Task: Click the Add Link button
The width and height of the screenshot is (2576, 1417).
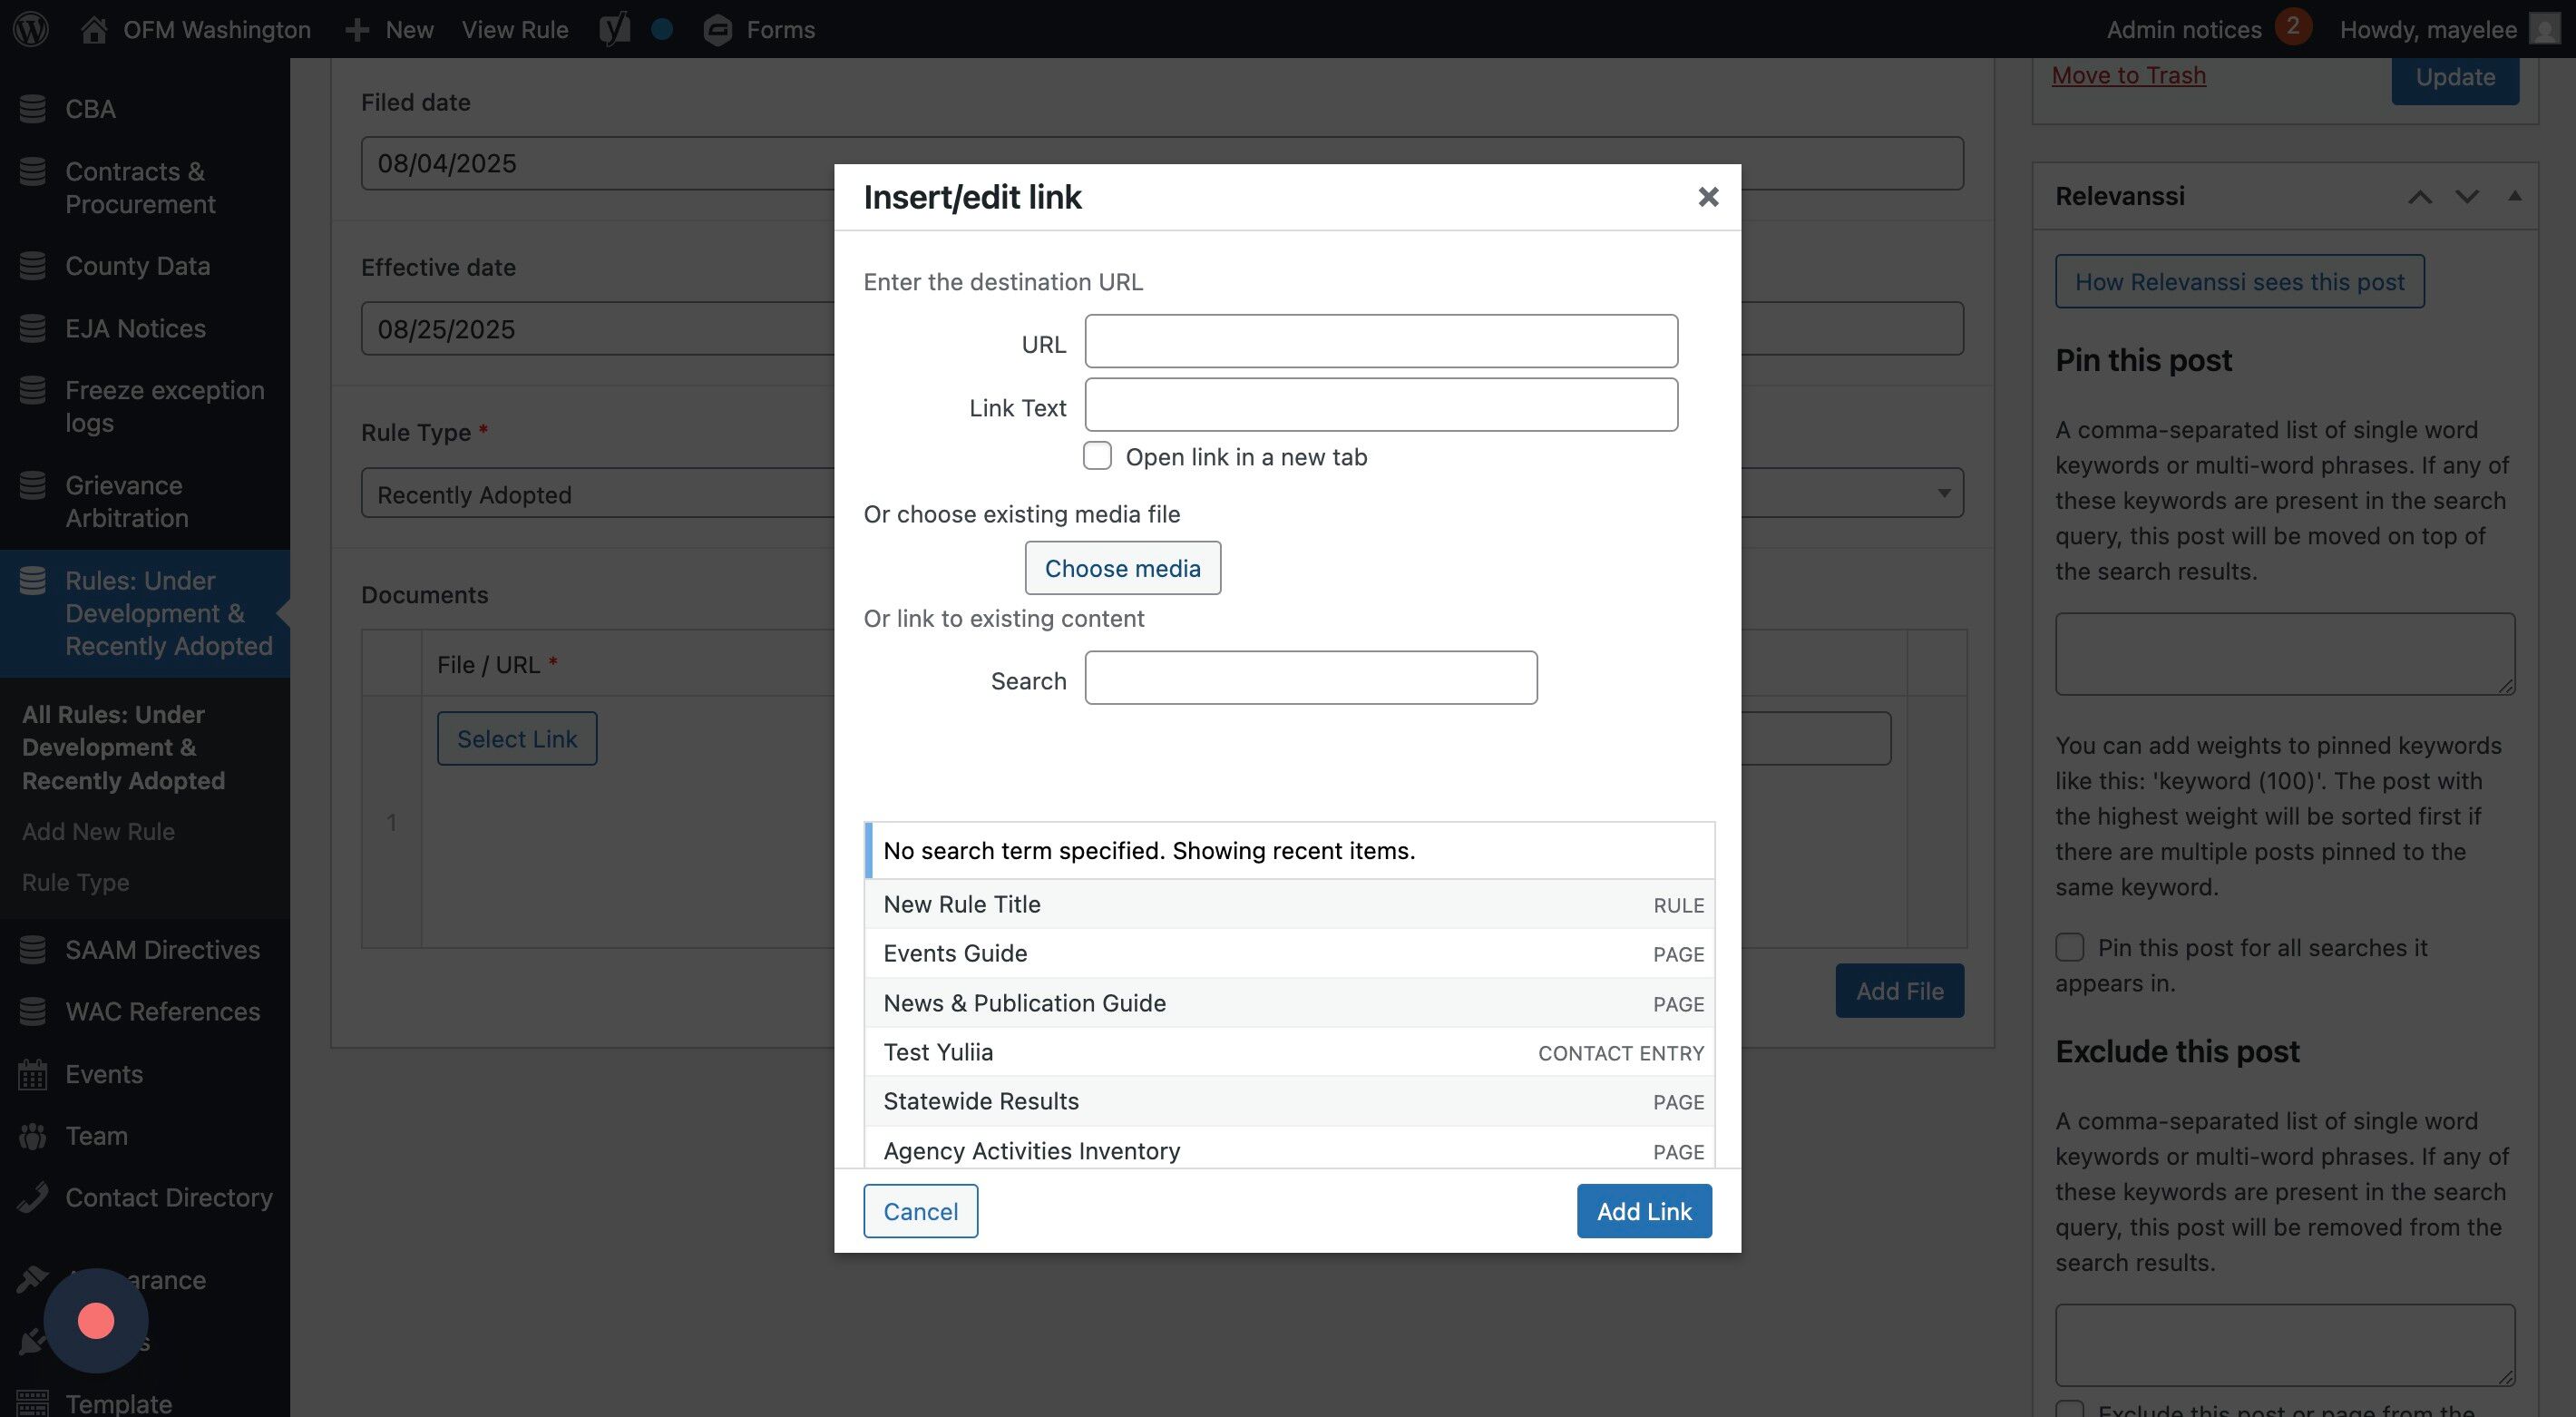Action: pos(1643,1211)
